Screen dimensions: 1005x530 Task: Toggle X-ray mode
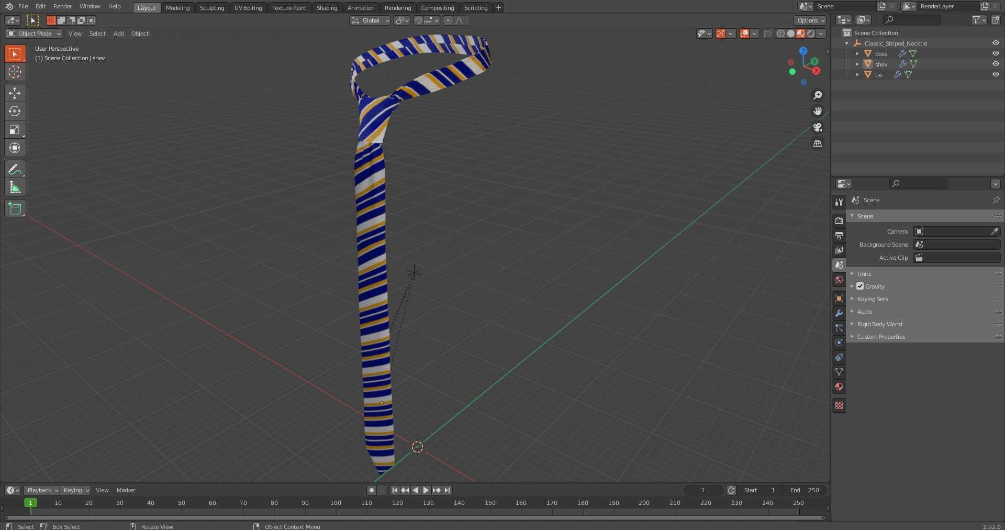pos(767,34)
